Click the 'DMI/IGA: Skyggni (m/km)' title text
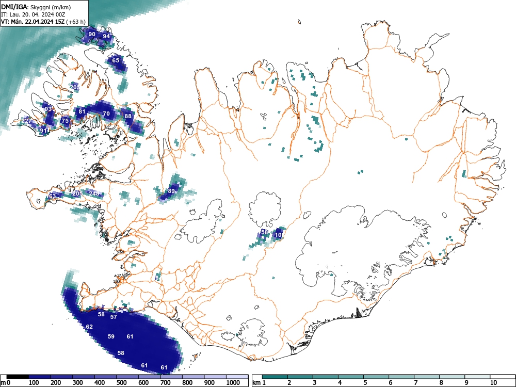The image size is (516, 387). coord(36,7)
